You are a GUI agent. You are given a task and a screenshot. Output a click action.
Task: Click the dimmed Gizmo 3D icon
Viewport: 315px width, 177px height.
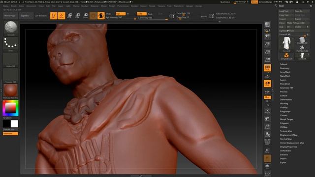[x=93, y=16]
